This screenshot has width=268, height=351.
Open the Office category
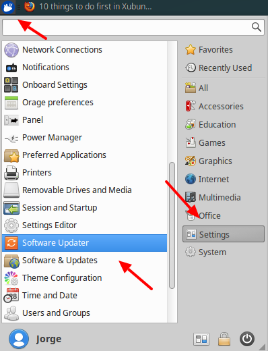pyautogui.click(x=203, y=215)
